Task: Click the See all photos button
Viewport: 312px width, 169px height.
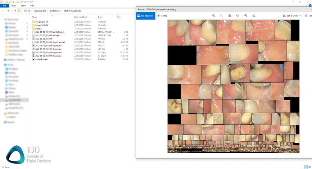Action: 146,16
